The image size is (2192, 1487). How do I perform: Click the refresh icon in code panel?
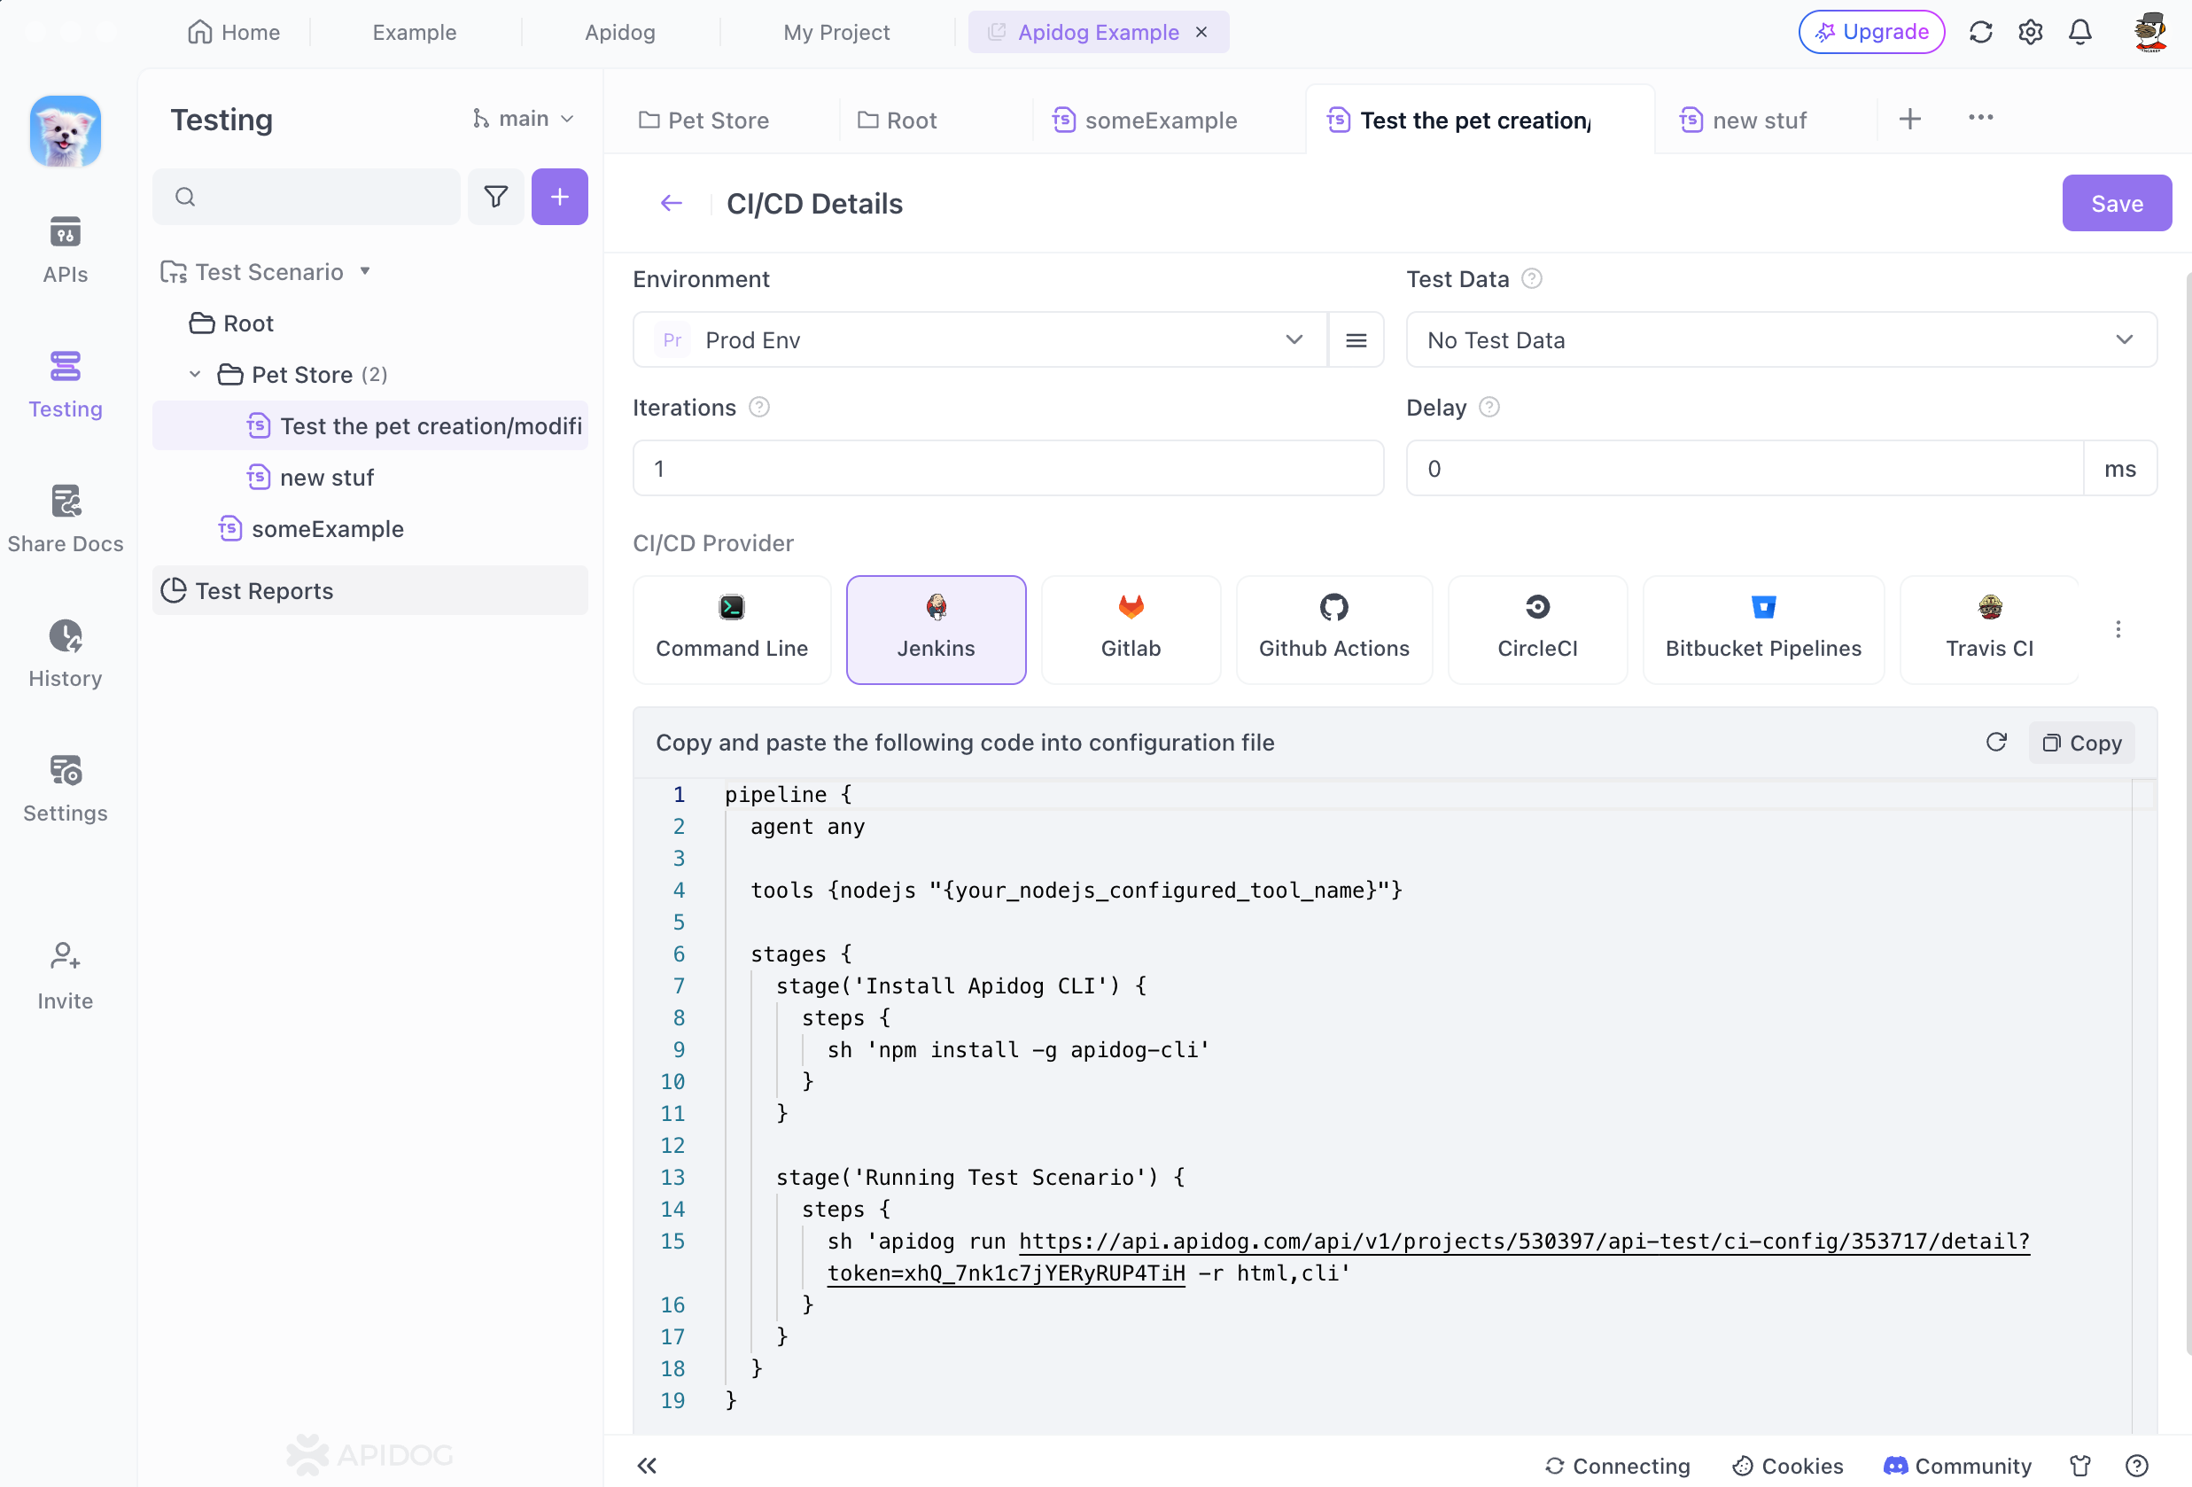[x=1996, y=742]
